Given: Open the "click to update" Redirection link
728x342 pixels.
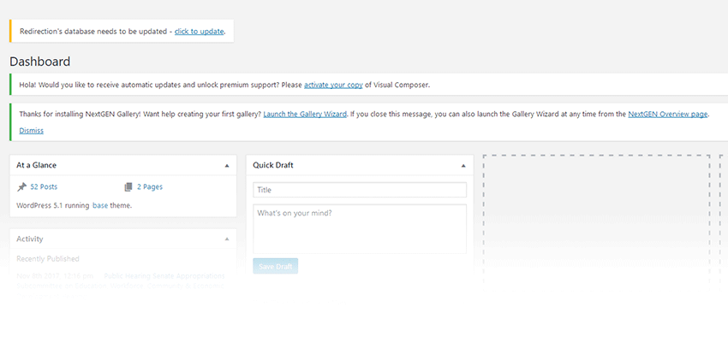Looking at the screenshot, I should (199, 32).
